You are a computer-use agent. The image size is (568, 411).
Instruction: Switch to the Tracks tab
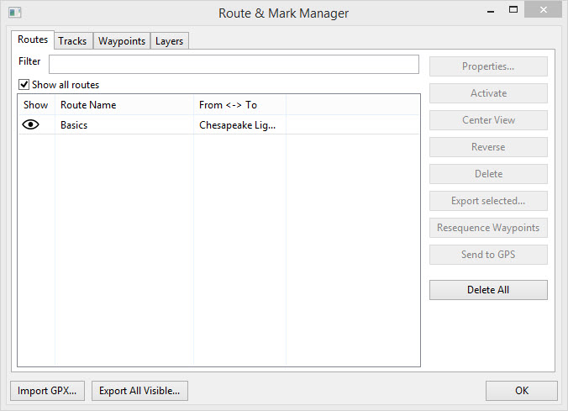point(72,41)
